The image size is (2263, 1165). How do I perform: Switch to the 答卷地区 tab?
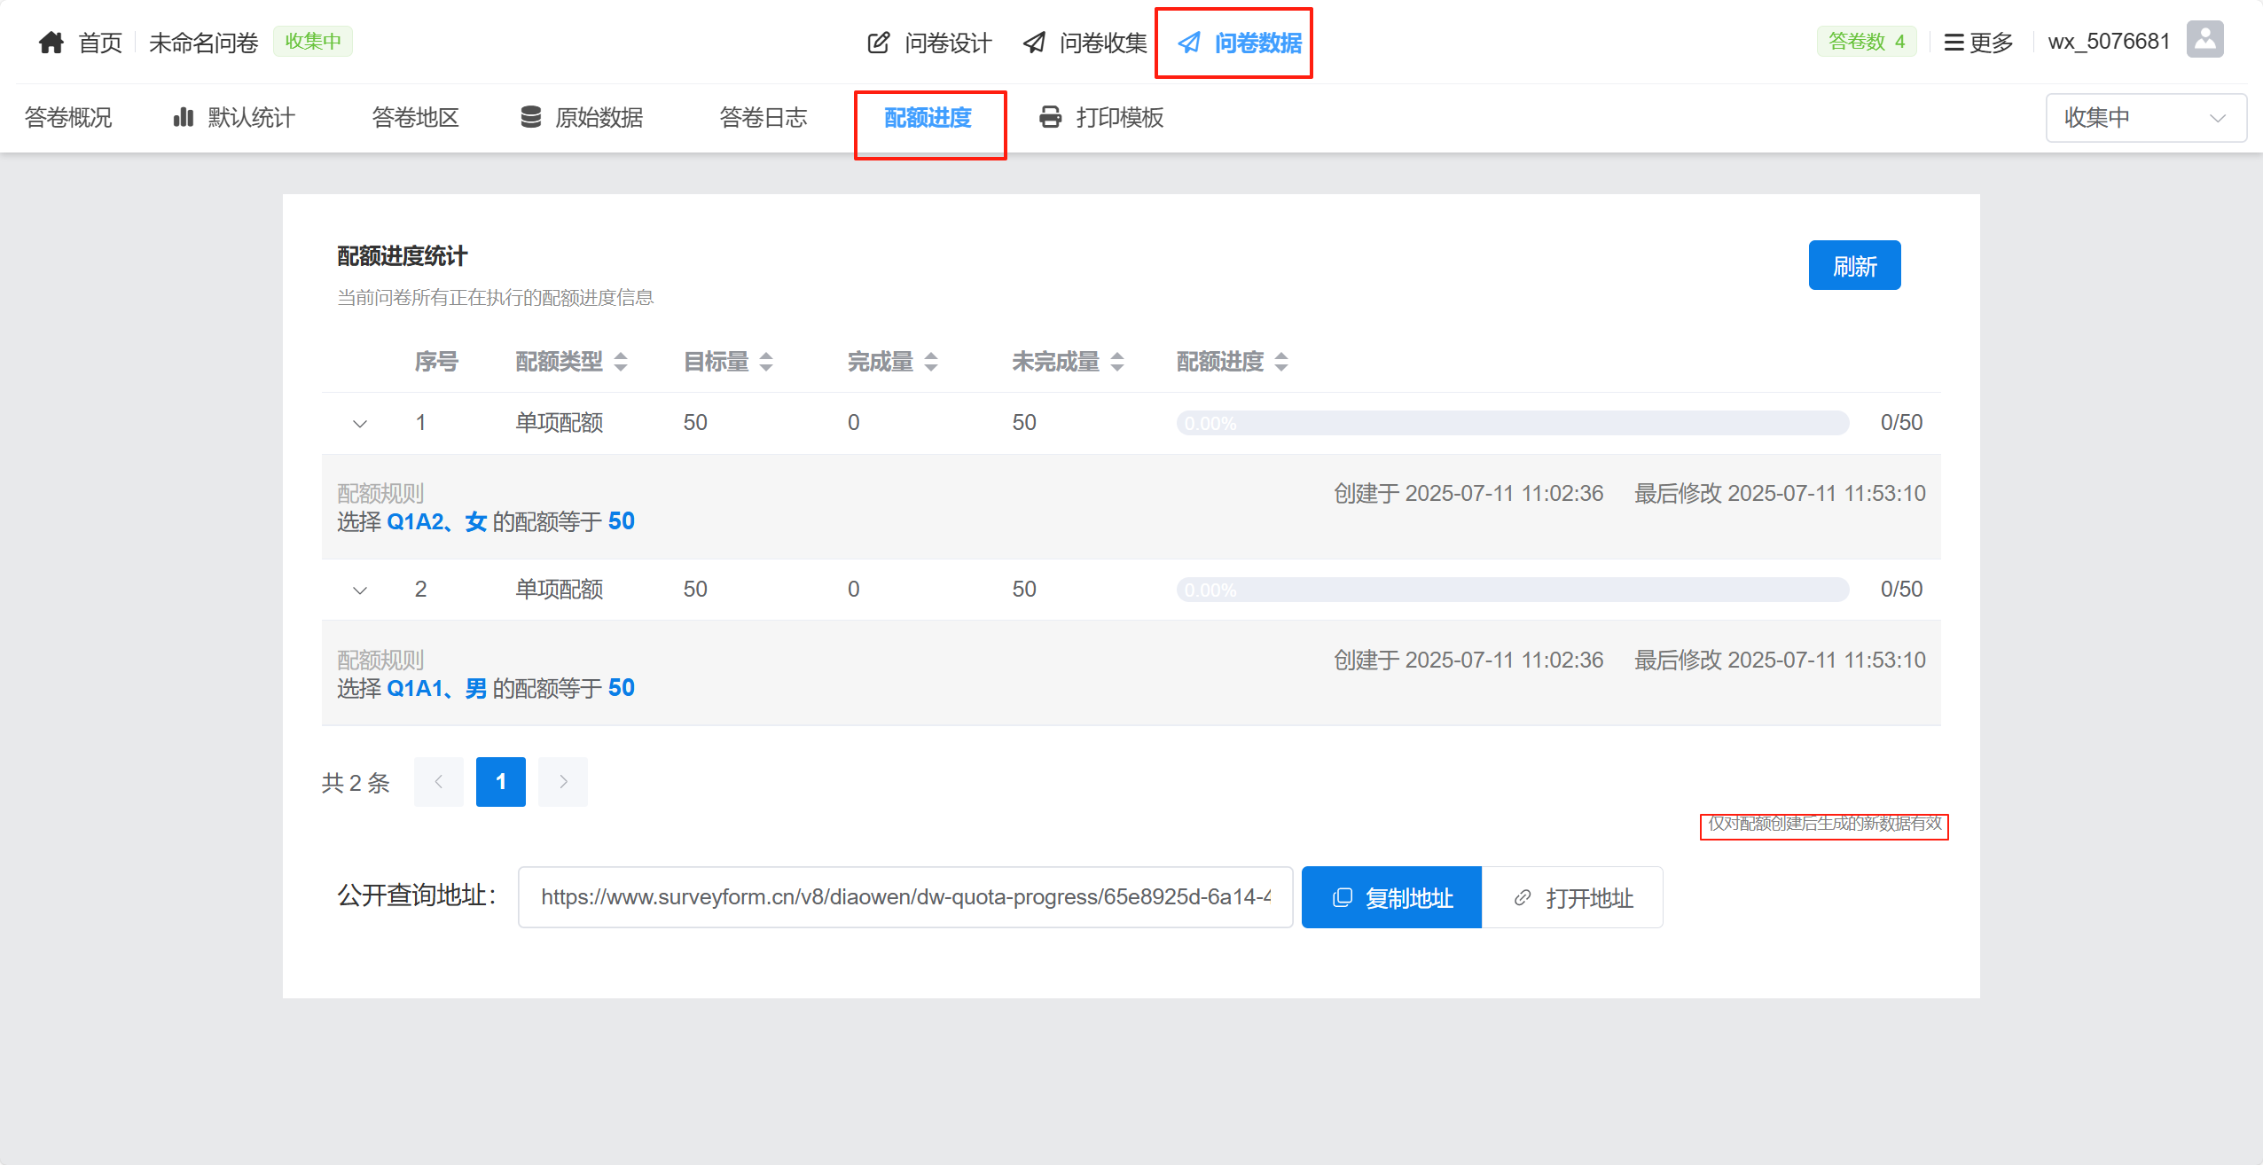coord(415,117)
